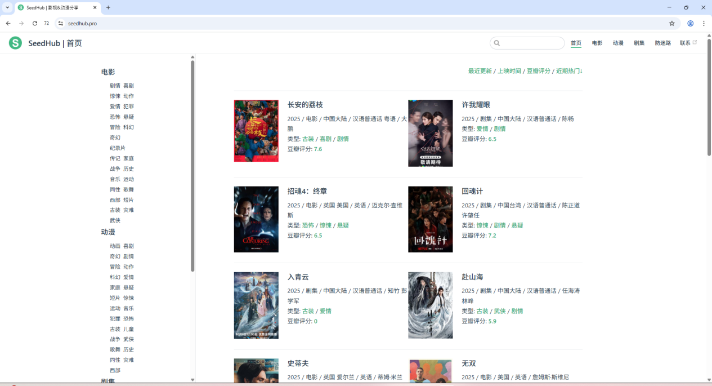The width and height of the screenshot is (712, 386).
Task: Sort by 近期热门
Action: tap(569, 71)
